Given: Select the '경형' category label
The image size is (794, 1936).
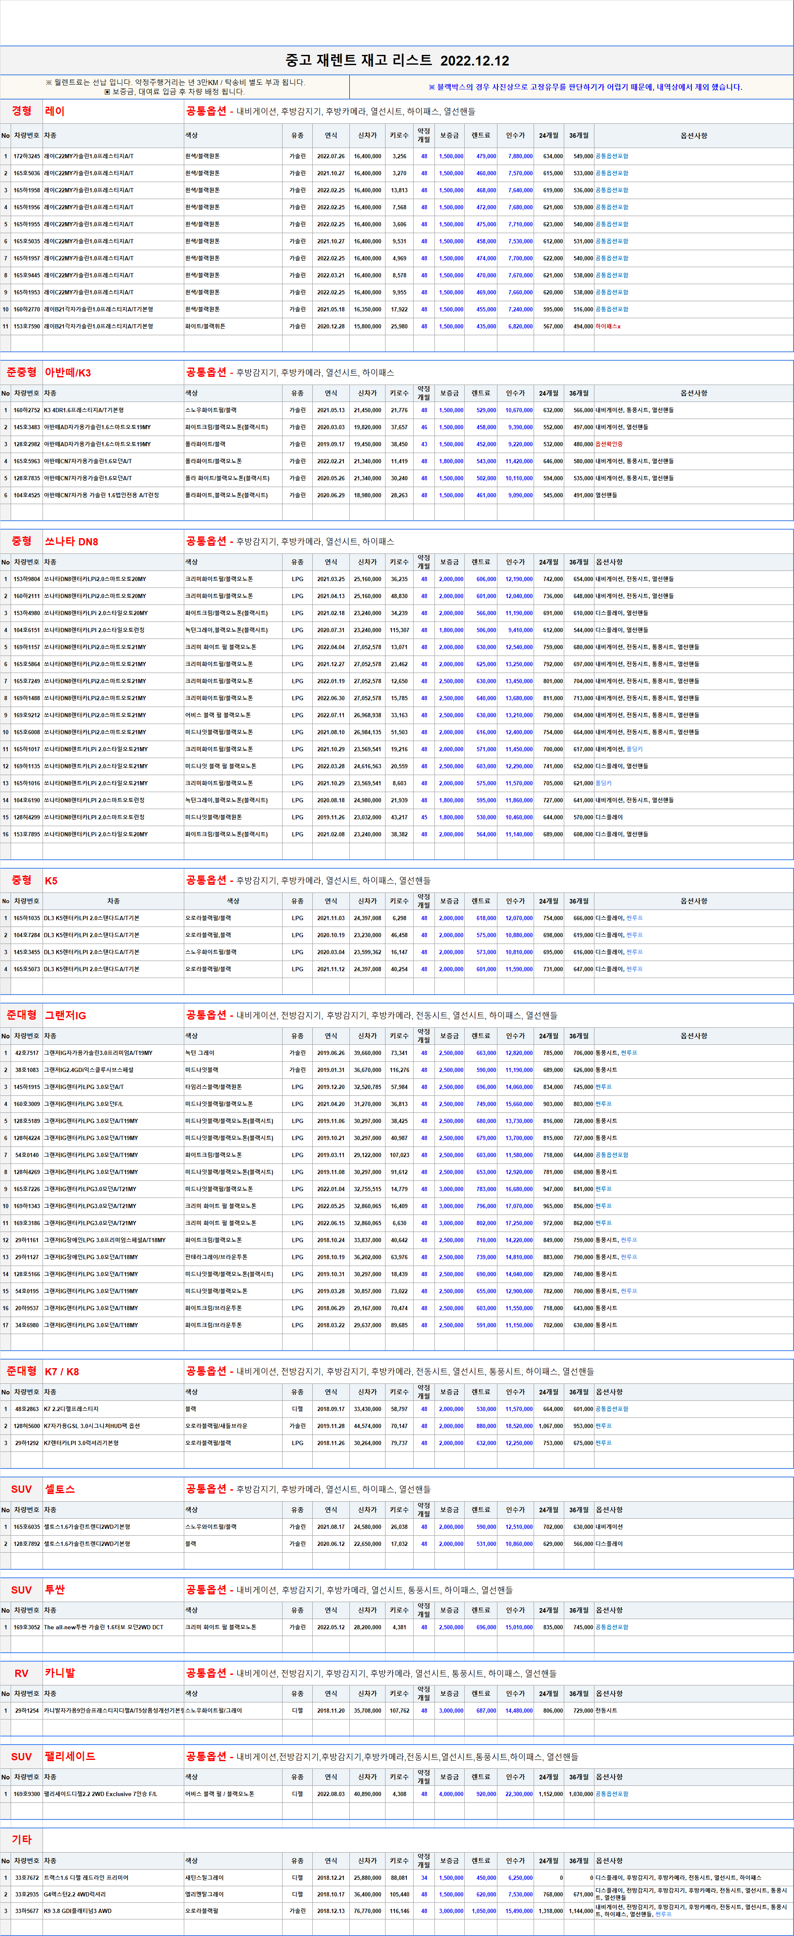Looking at the screenshot, I should (x=22, y=111).
